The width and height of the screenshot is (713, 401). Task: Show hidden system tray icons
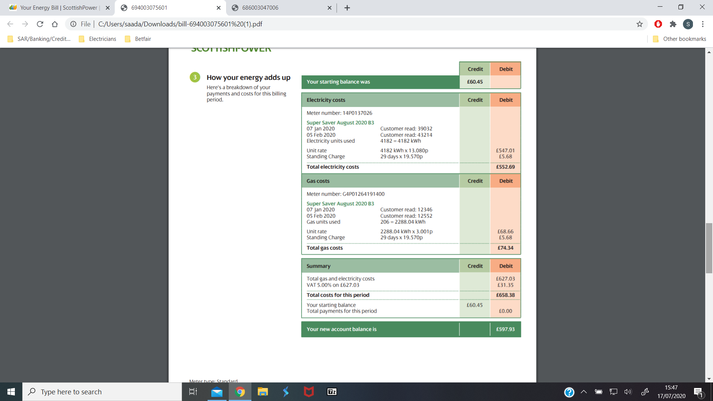coord(584,392)
